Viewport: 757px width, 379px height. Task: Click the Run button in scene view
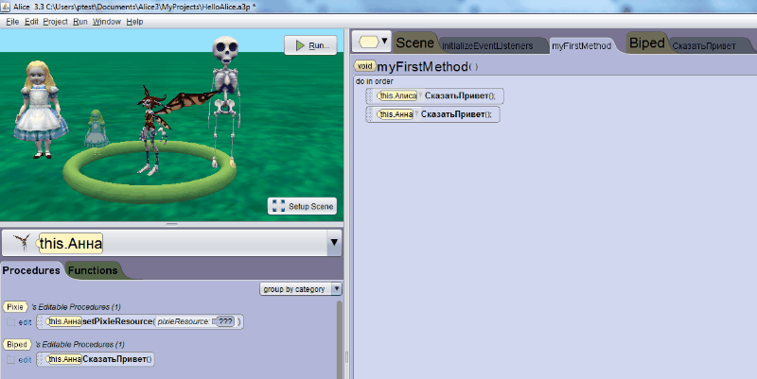click(310, 45)
